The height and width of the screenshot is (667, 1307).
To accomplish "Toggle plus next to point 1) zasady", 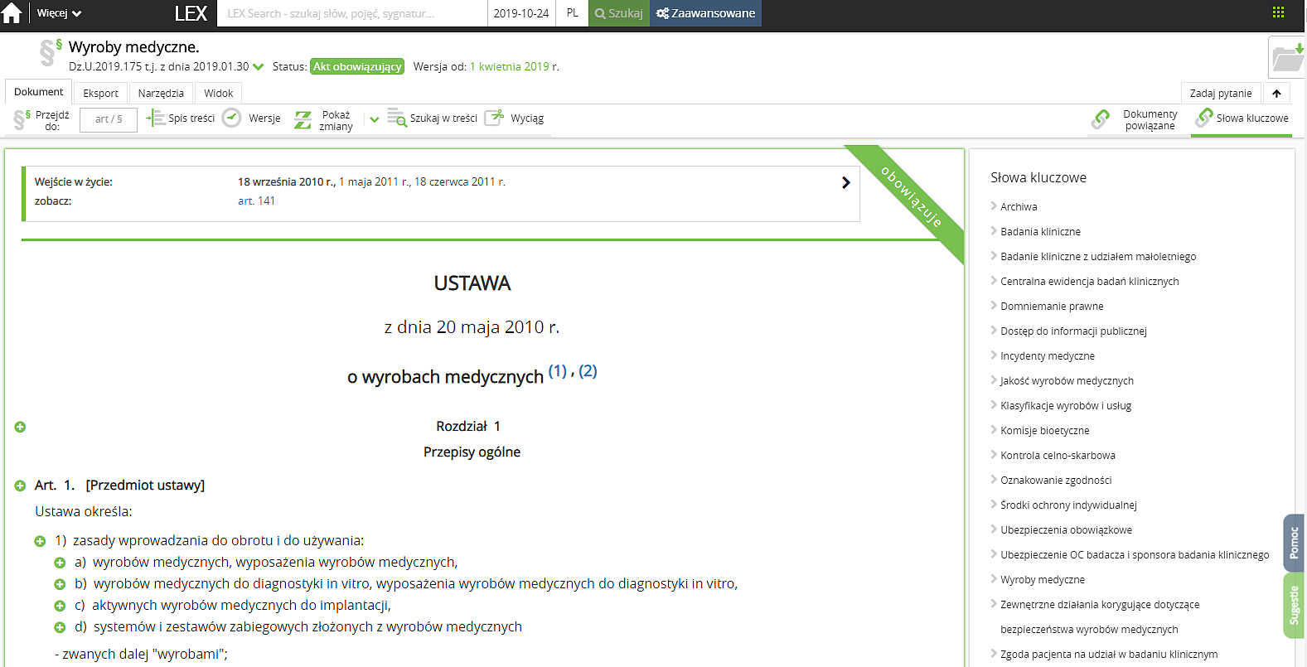I will pos(40,541).
